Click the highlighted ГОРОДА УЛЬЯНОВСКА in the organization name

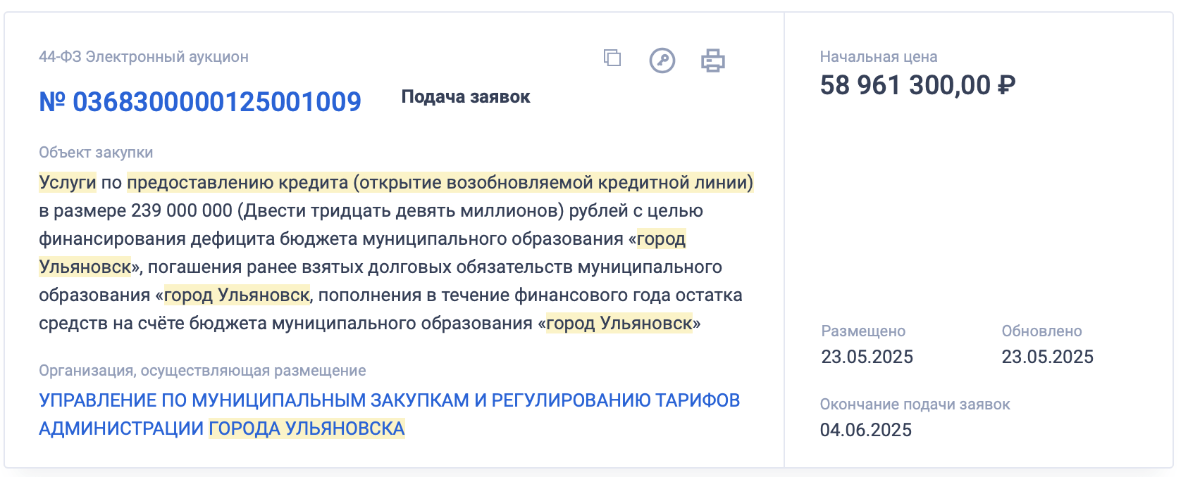point(307,428)
